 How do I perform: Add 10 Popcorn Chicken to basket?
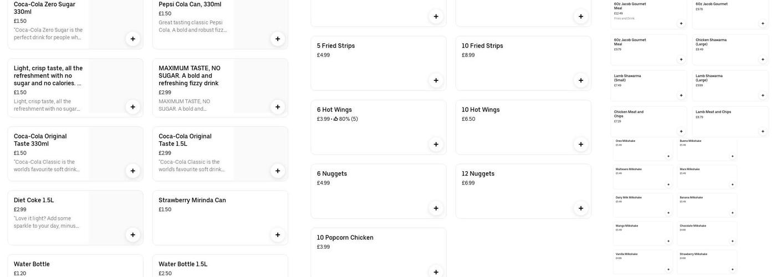pyautogui.click(x=436, y=272)
